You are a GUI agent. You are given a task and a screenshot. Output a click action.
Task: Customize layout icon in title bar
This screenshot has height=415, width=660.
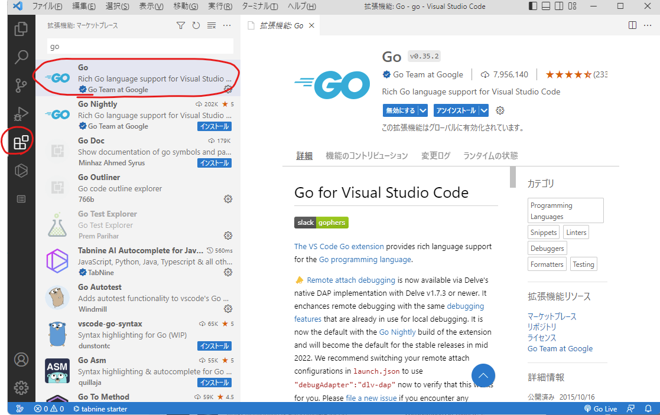coord(572,6)
